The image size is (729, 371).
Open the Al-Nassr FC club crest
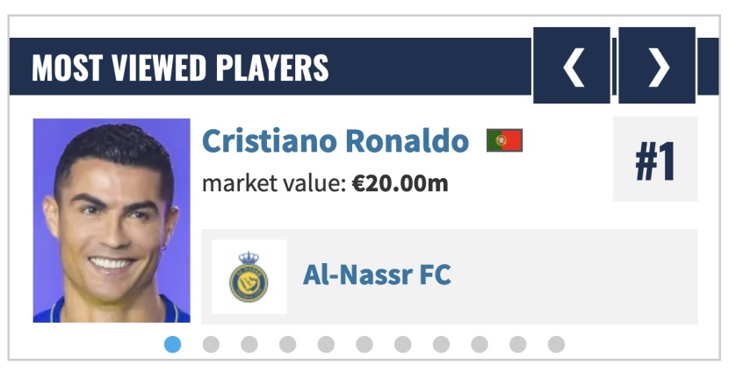[249, 277]
